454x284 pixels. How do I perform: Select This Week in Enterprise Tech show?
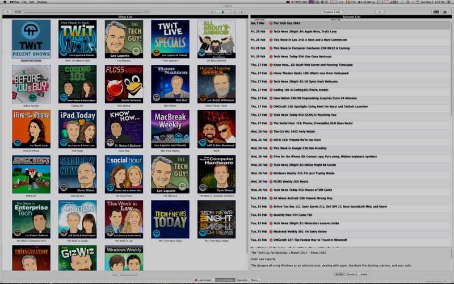(x=31, y=219)
